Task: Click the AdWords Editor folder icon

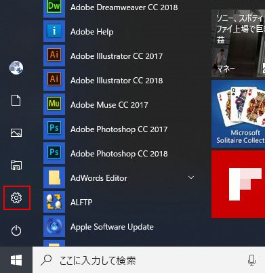Action: (54, 177)
